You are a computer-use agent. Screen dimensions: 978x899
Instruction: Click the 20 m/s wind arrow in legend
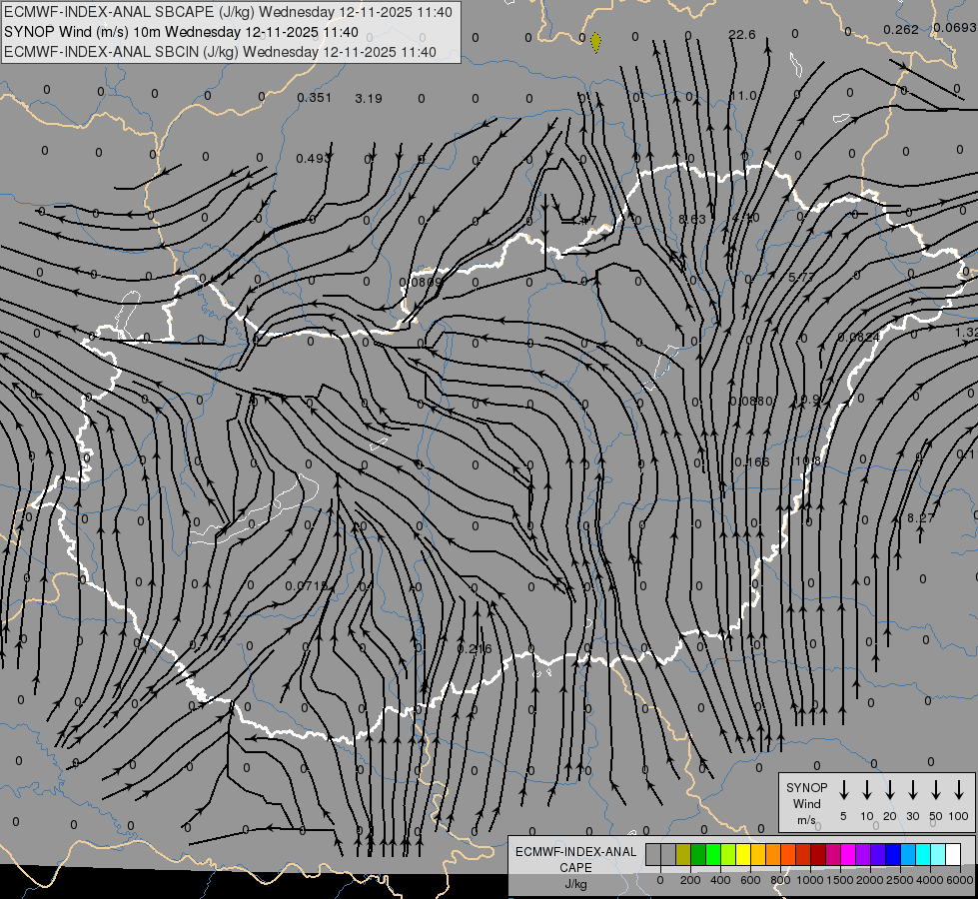[x=889, y=789]
